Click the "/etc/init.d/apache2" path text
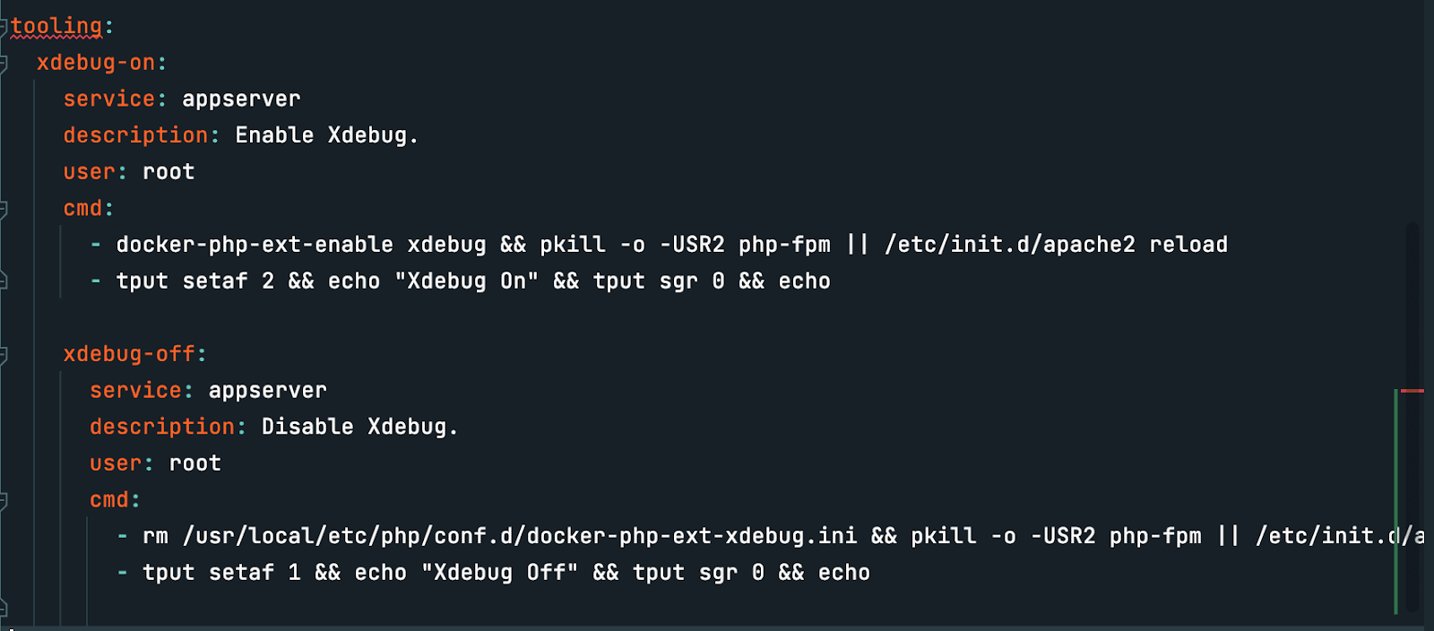 [1009, 245]
